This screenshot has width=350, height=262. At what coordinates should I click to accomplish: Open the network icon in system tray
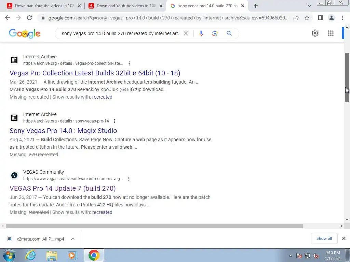tap(307, 256)
